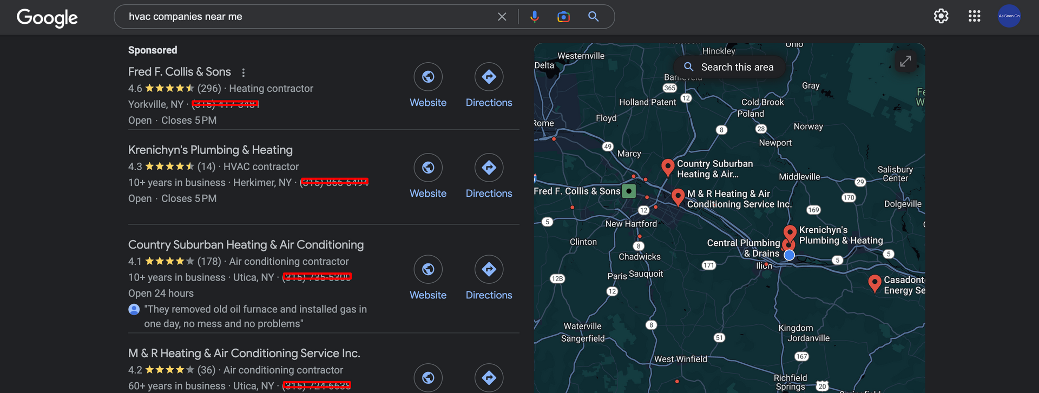Open the settings gear menu
This screenshot has height=393, width=1039.
point(941,16)
